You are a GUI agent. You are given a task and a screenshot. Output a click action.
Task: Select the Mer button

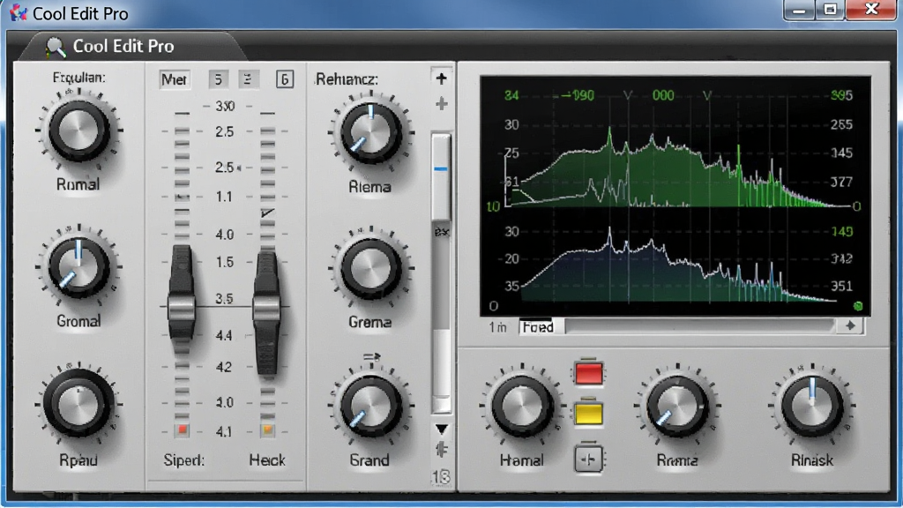click(x=175, y=78)
